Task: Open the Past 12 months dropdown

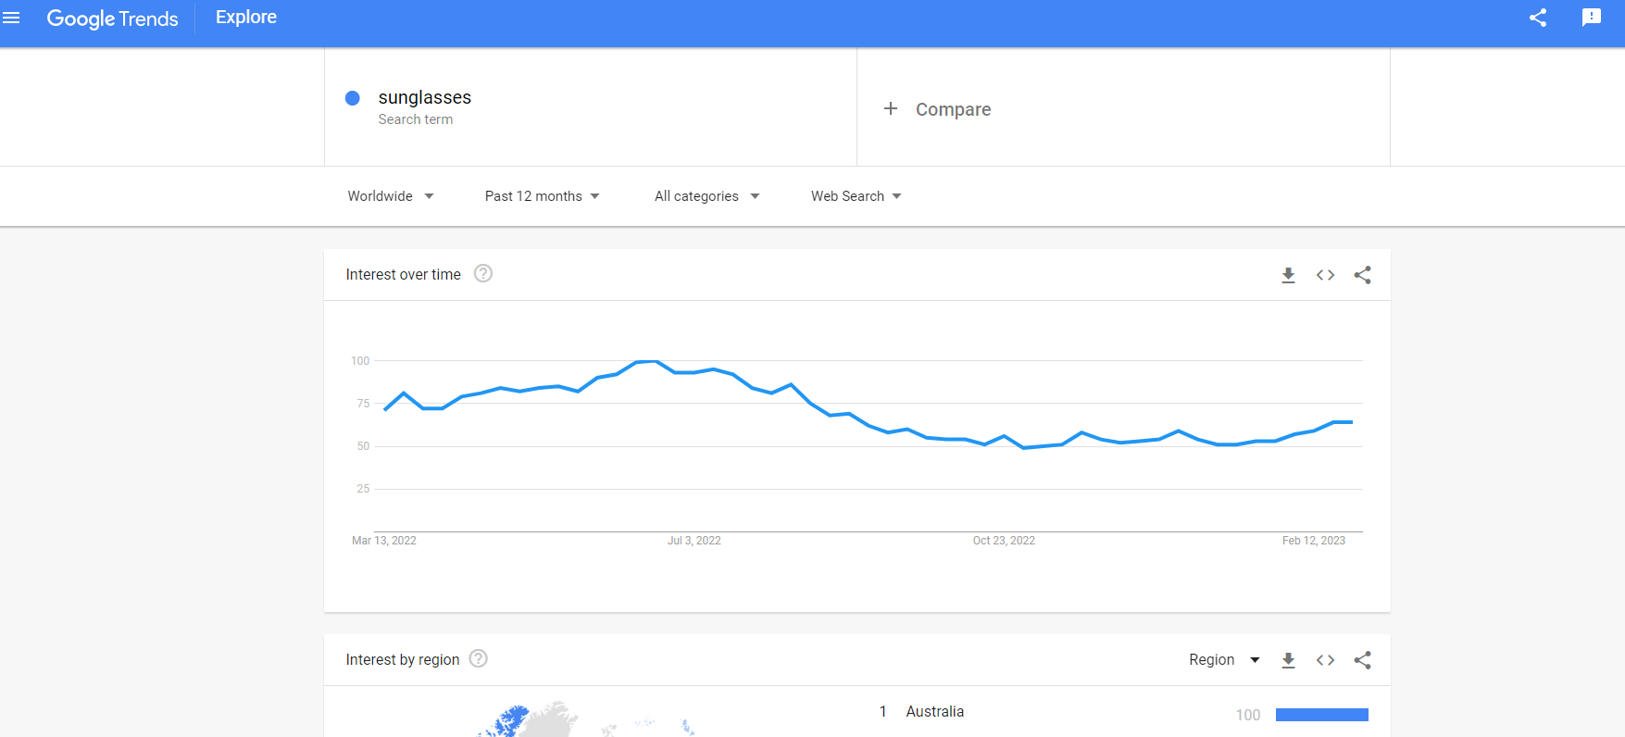Action: pos(543,196)
